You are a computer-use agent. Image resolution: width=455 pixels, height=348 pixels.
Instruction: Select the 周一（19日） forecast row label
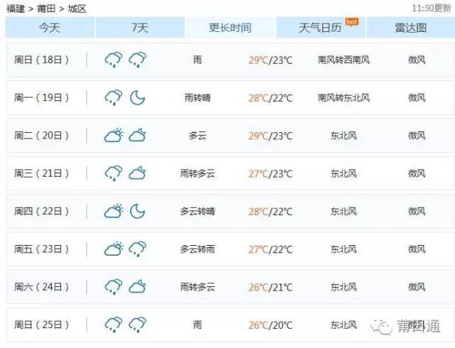(42, 97)
